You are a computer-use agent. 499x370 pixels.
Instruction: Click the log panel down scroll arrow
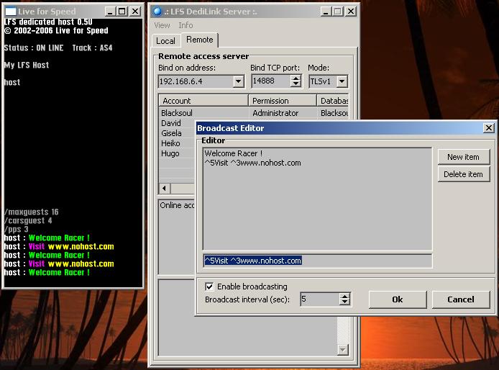pos(343,350)
